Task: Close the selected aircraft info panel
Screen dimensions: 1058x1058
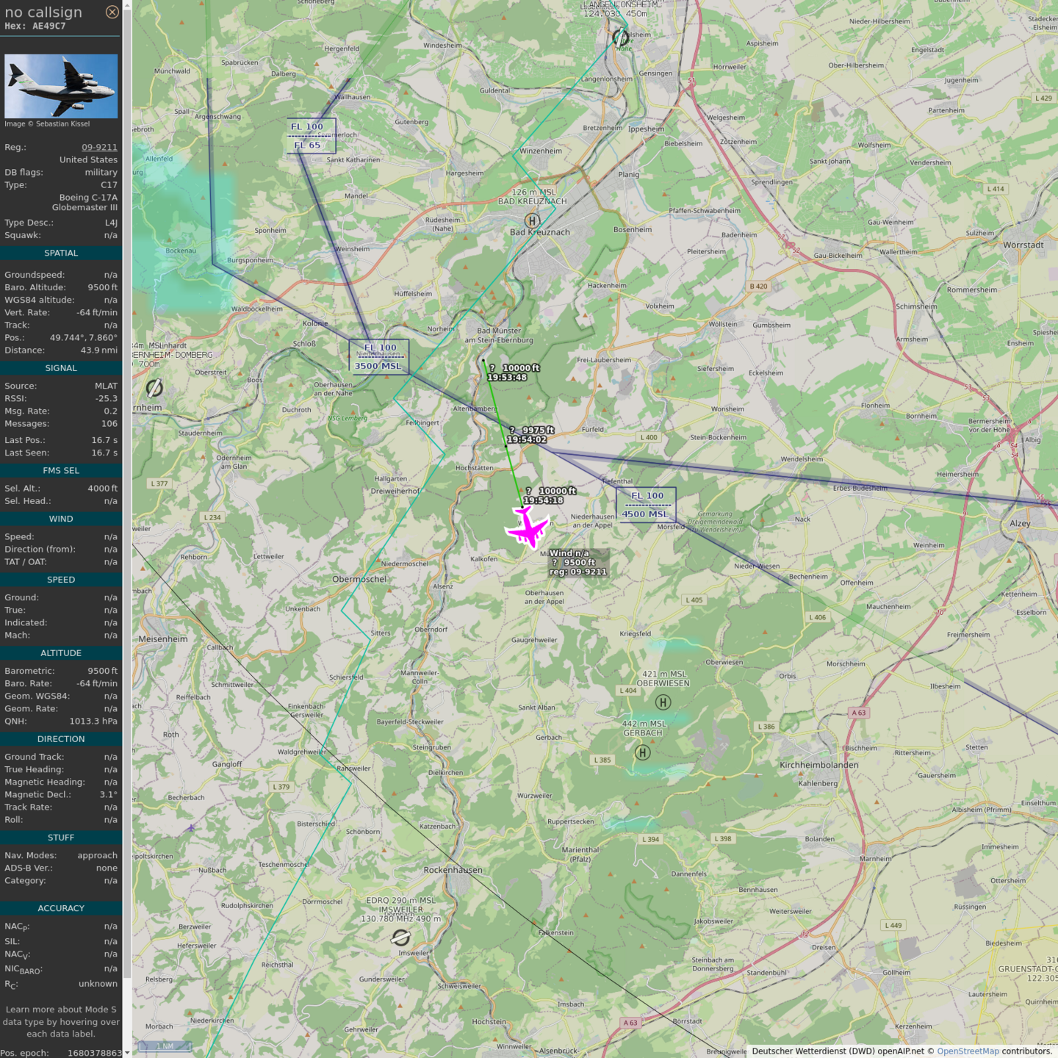Action: 112,12
